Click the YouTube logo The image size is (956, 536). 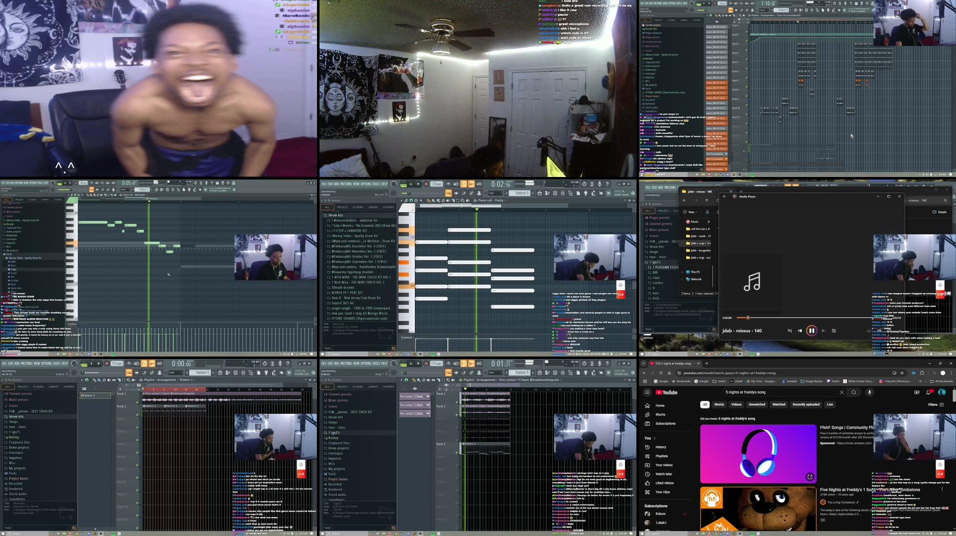[666, 392]
